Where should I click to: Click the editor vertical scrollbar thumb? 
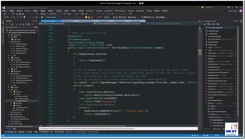point(200,52)
